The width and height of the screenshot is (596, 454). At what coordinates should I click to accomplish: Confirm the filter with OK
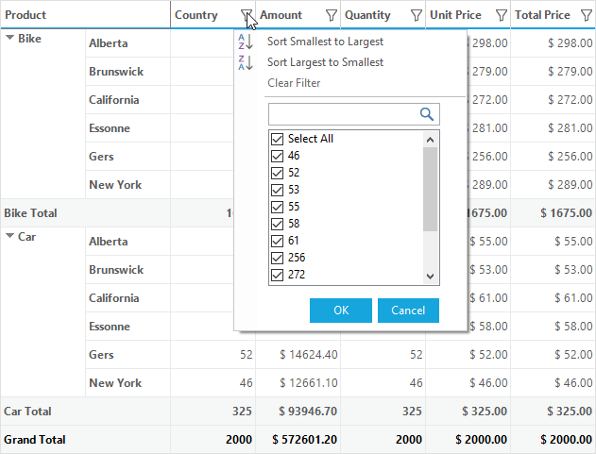(x=341, y=311)
